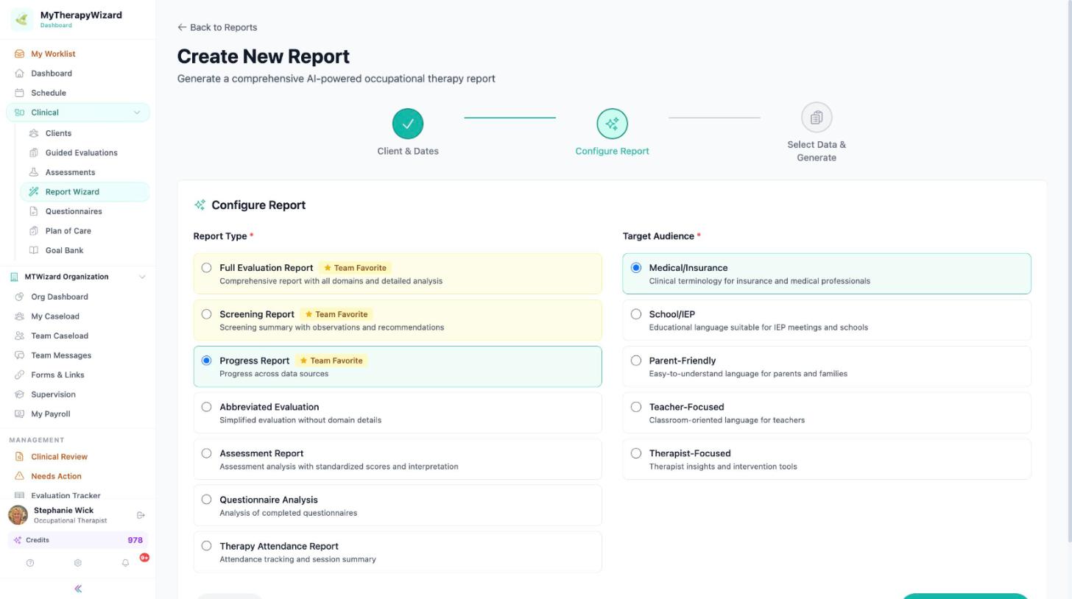1072x599 pixels.
Task: Open the help question-mark icon
Action: 30,563
